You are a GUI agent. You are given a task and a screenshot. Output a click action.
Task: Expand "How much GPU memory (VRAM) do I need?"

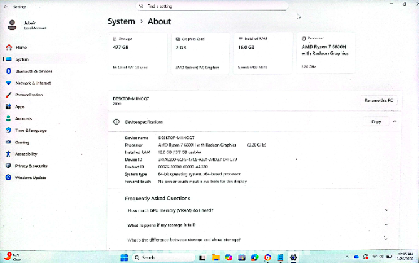[386, 210]
